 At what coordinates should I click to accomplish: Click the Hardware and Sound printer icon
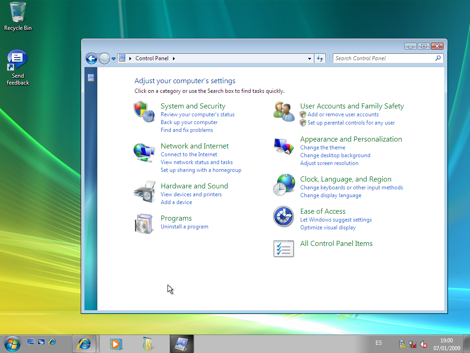[144, 192]
